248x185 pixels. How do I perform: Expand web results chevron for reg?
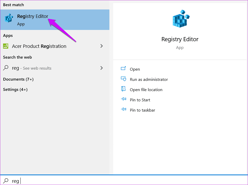101,68
